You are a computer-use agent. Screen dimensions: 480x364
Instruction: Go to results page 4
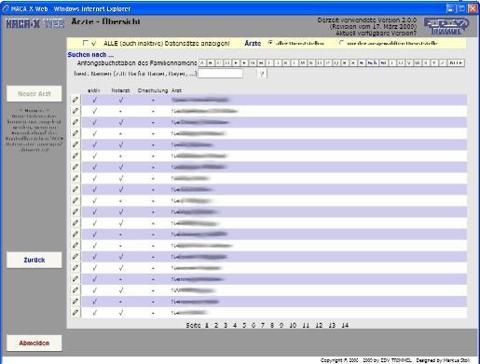235,325
